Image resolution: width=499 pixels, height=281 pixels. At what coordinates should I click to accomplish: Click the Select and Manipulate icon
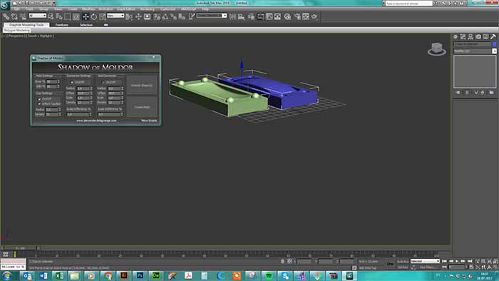point(138,16)
